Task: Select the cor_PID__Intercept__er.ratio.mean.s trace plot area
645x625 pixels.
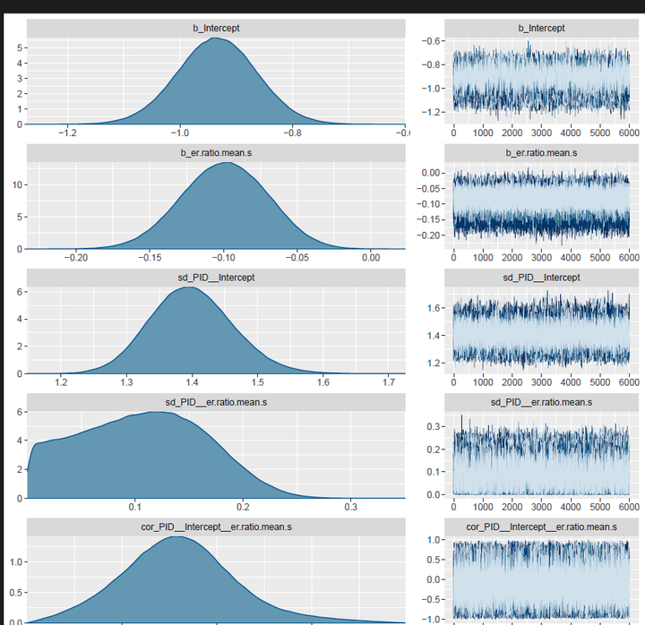Action: [541, 579]
